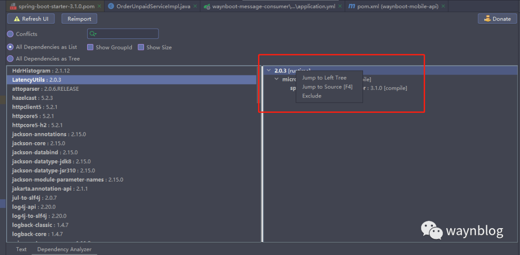Click the Donate button
The image size is (520, 255).
tap(497, 19)
